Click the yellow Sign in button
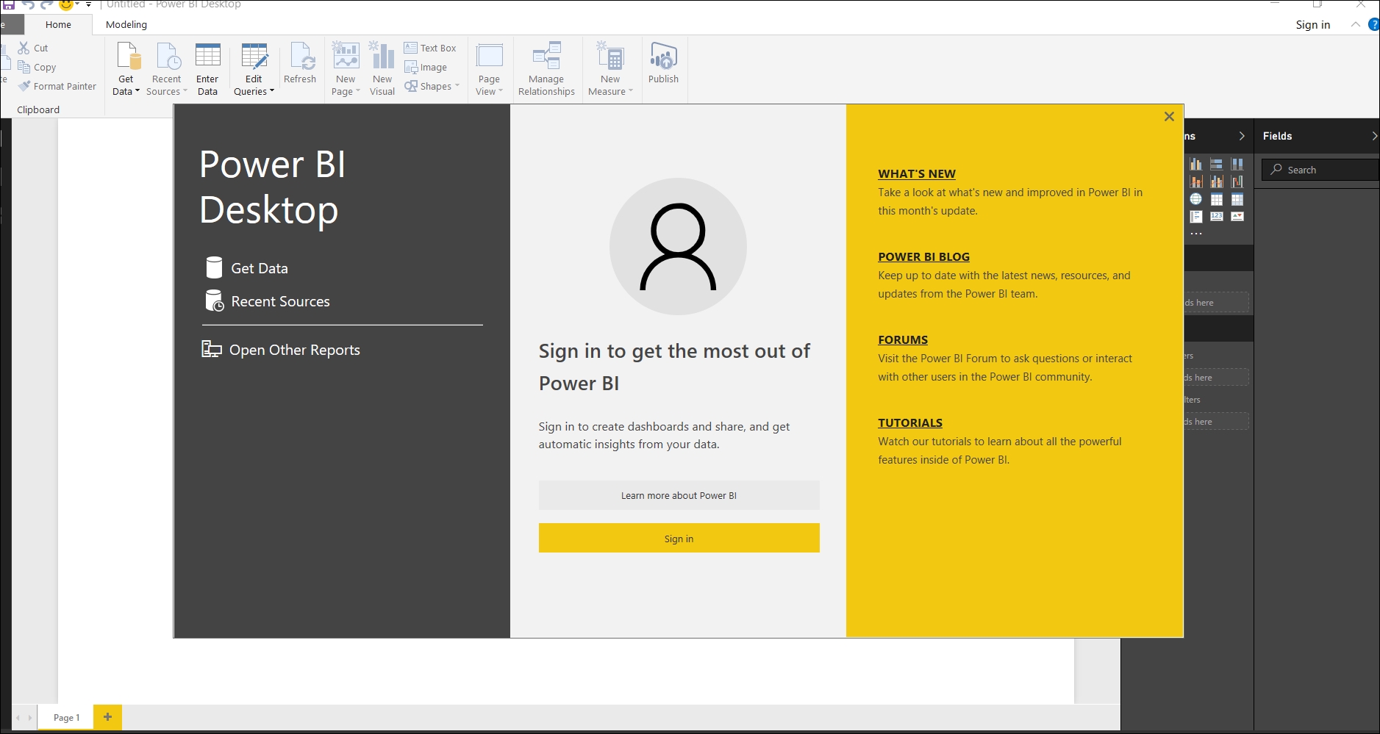This screenshot has width=1380, height=734. pyautogui.click(x=679, y=538)
